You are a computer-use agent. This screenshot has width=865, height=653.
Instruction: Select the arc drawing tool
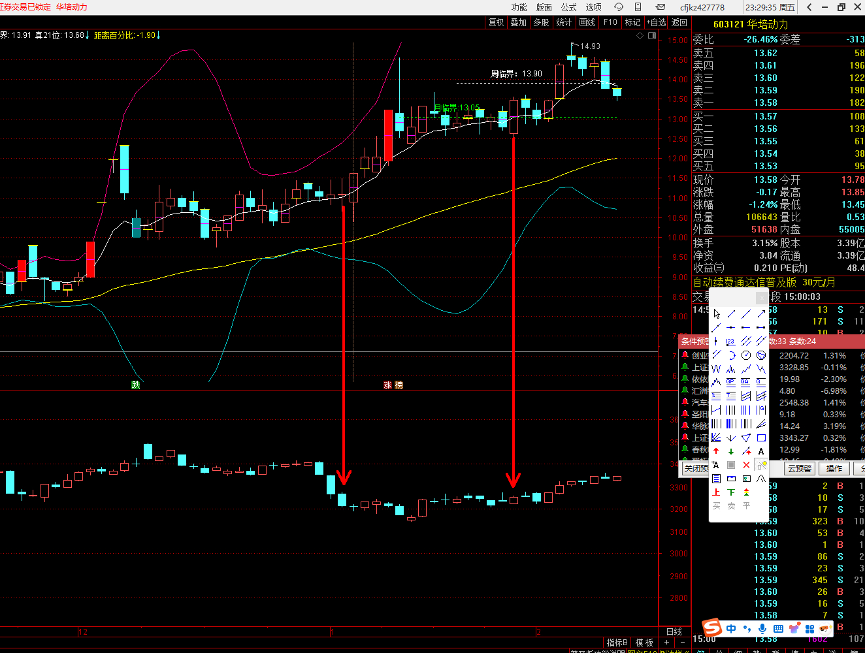[731, 355]
